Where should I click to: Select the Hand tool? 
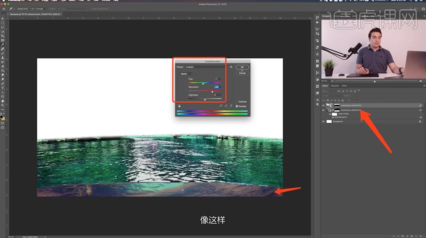coord(3,101)
